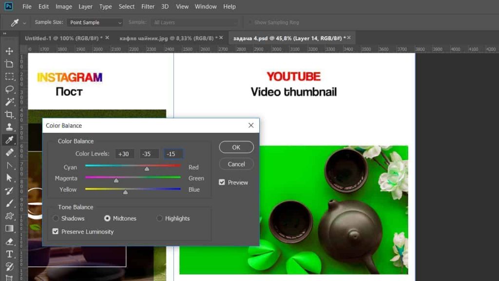Select the Midtones tone option
499x281 pixels.
click(x=107, y=218)
